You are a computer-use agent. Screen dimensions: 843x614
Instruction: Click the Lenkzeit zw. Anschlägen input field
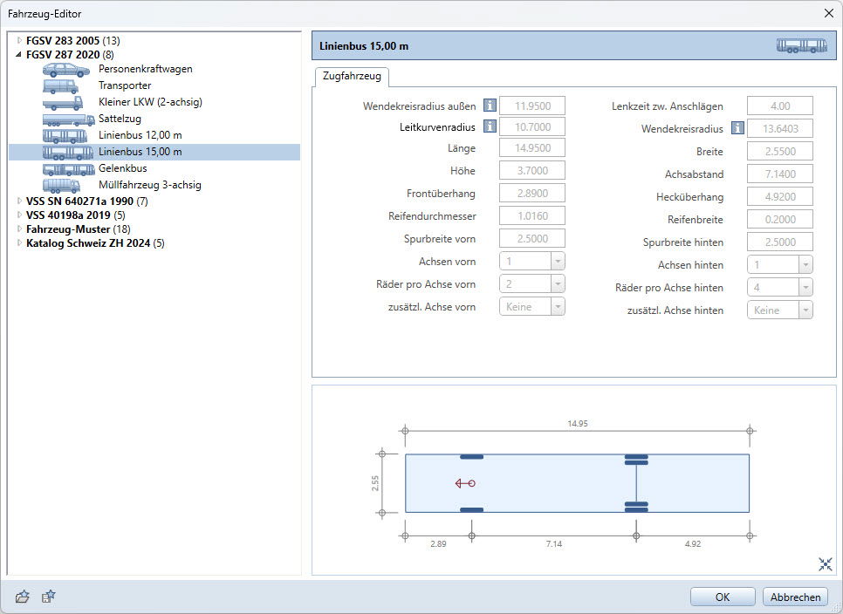(x=779, y=106)
